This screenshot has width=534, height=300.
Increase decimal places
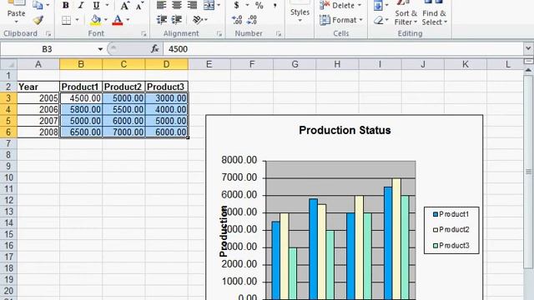(x=237, y=20)
